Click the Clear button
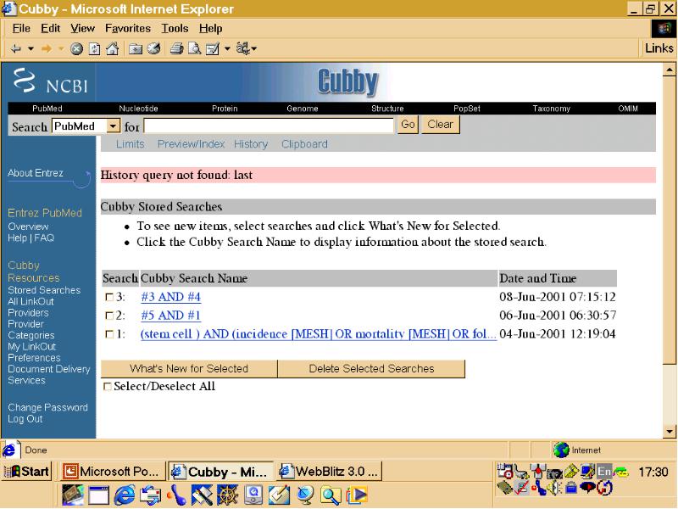678x509 pixels. coord(441,125)
